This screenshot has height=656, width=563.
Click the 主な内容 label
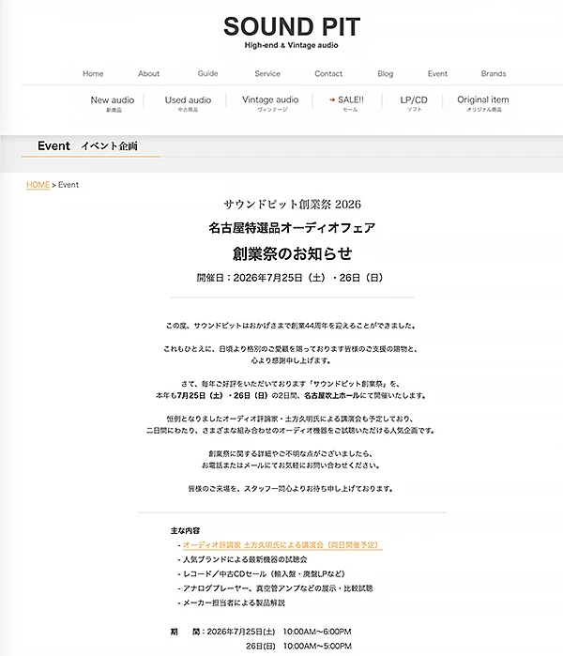[185, 530]
